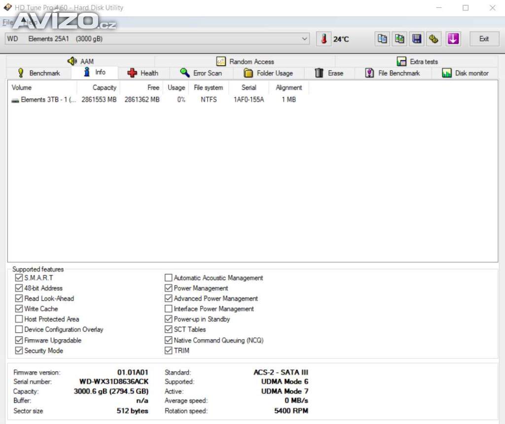Toggle the Power-up in Standby checkbox

(169, 319)
